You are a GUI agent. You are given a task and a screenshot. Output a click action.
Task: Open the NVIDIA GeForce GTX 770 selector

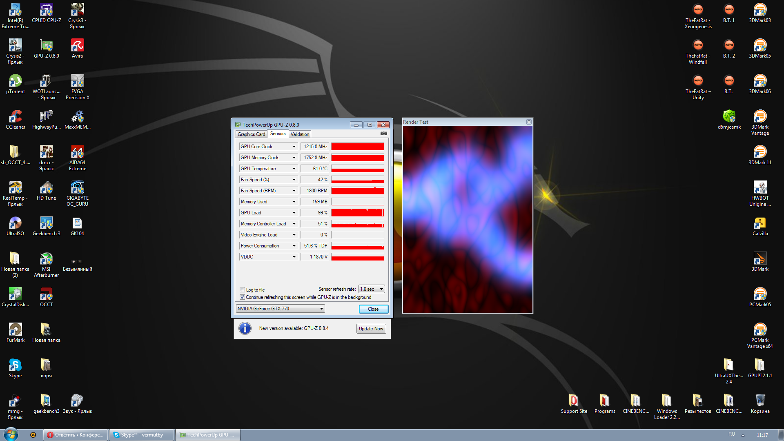point(281,309)
